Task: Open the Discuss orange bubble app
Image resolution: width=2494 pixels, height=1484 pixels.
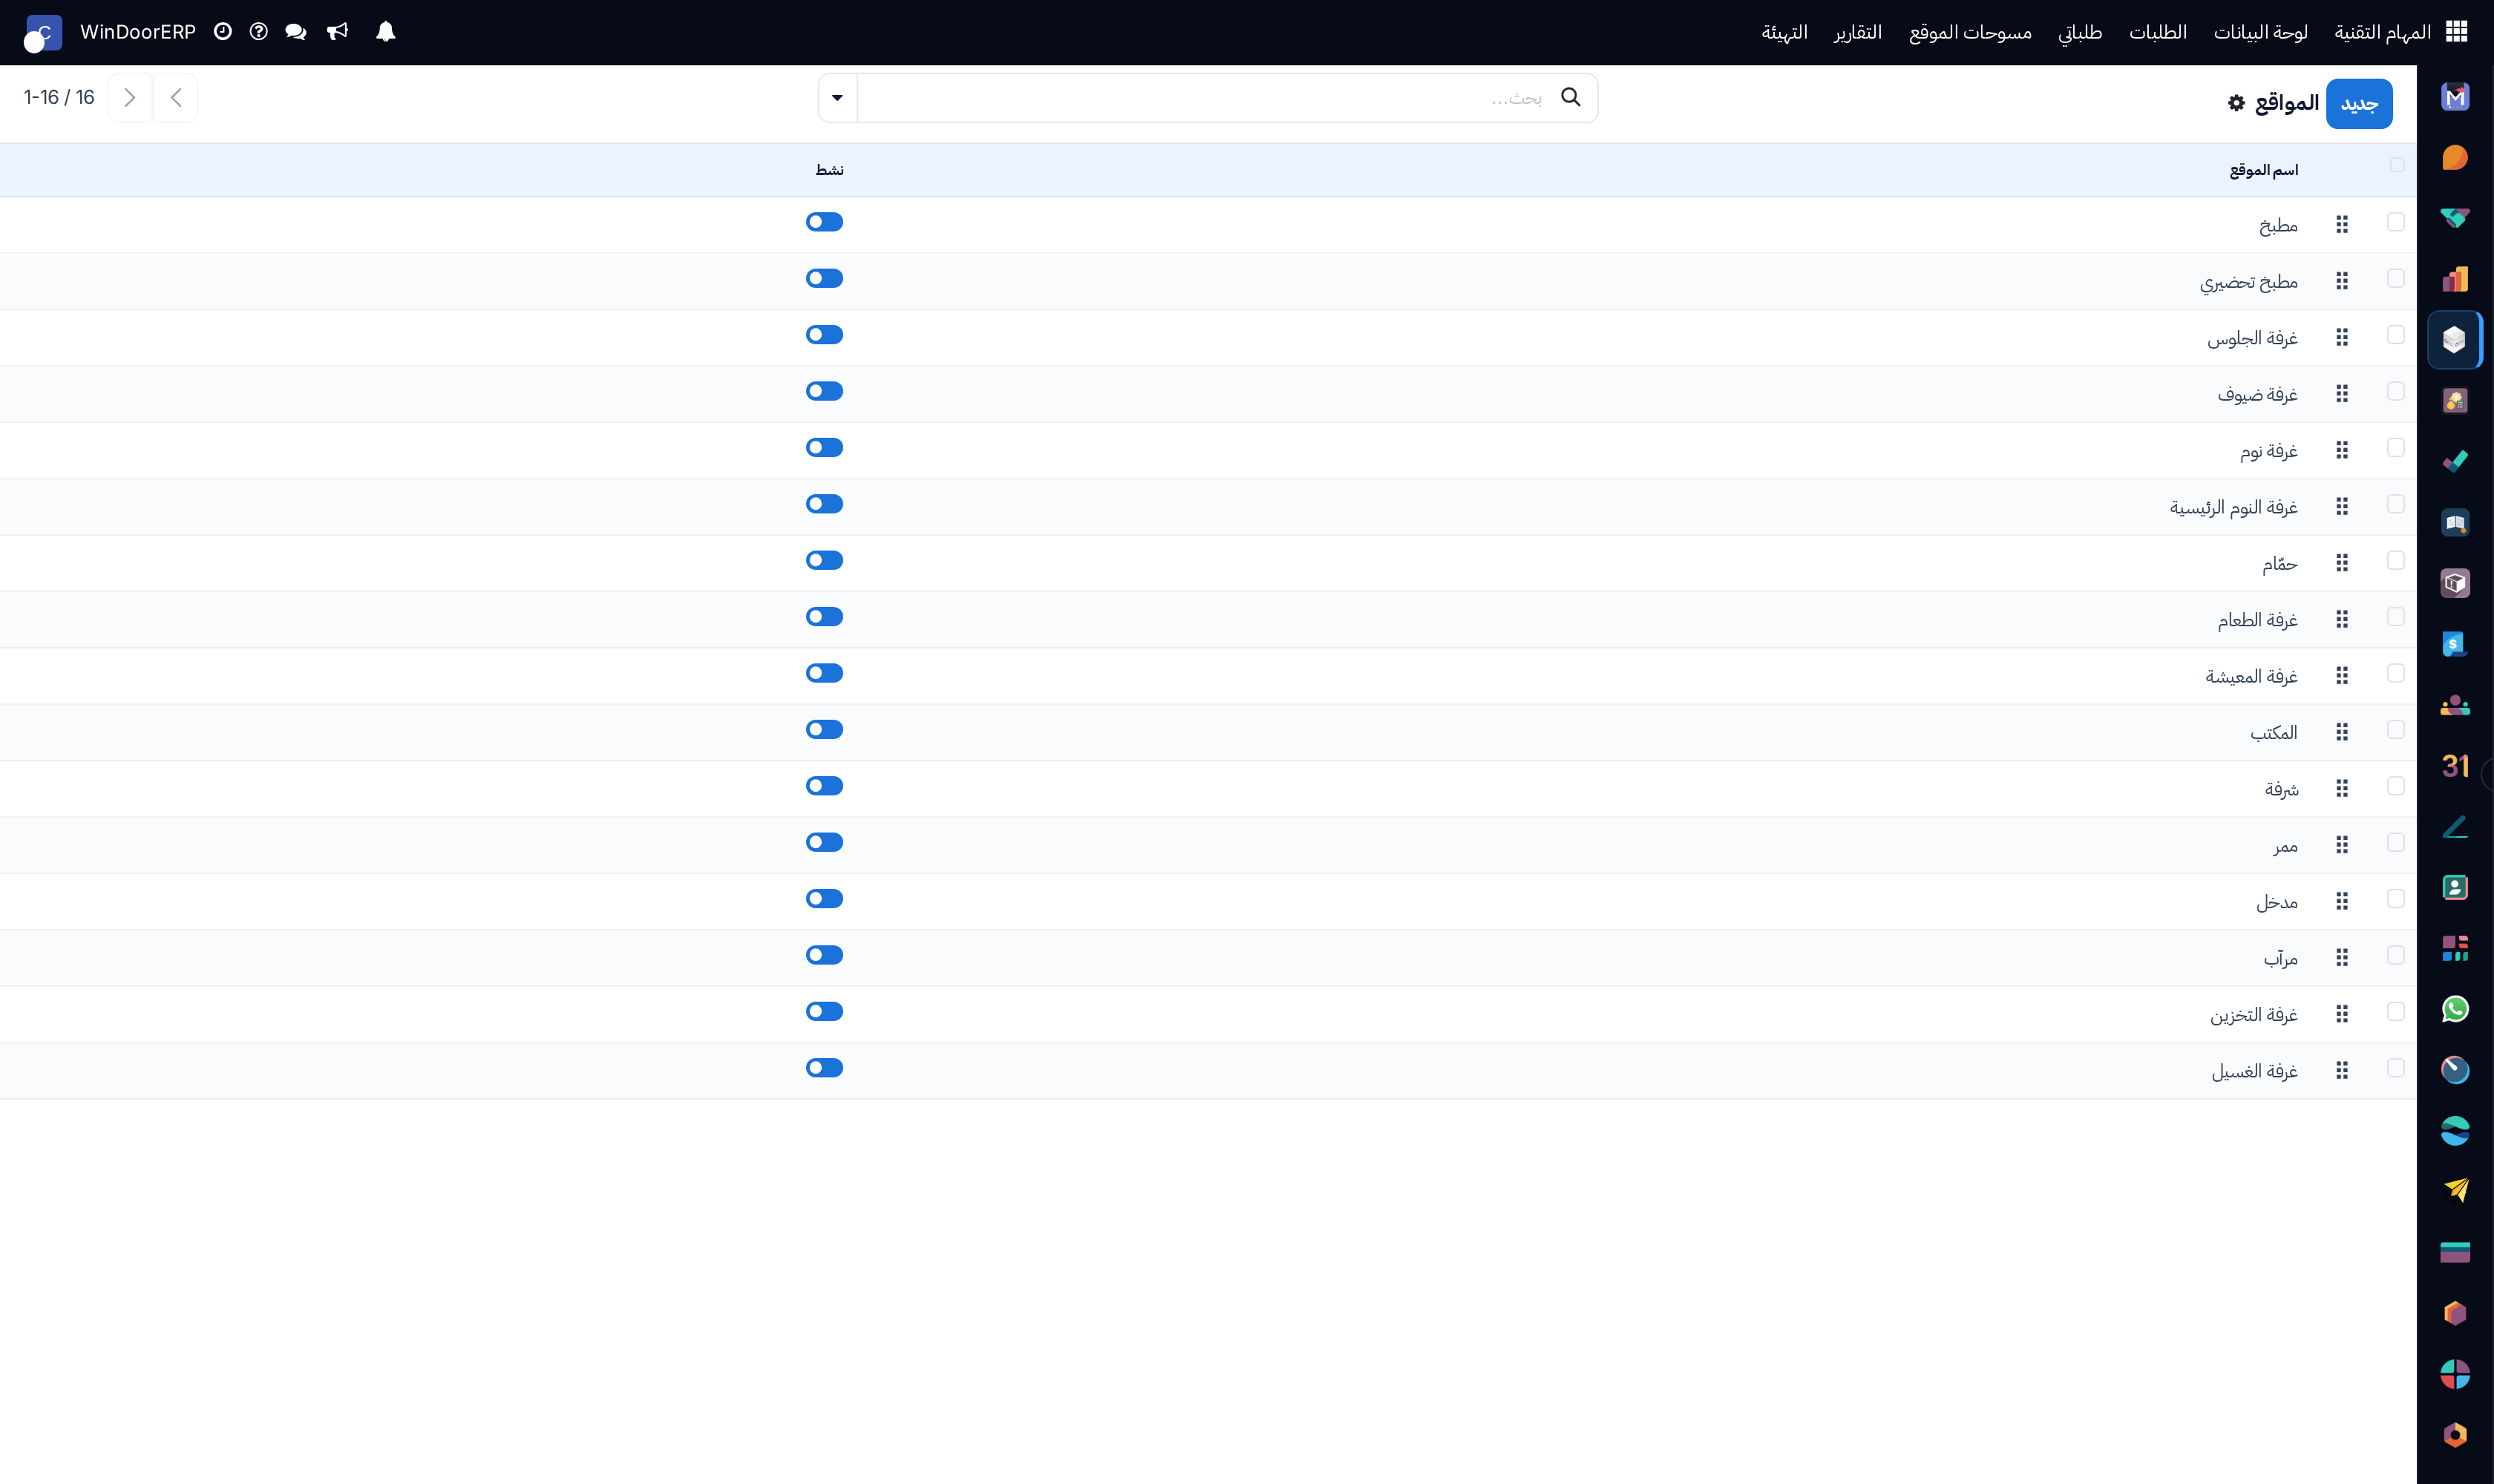Action: click(2455, 158)
